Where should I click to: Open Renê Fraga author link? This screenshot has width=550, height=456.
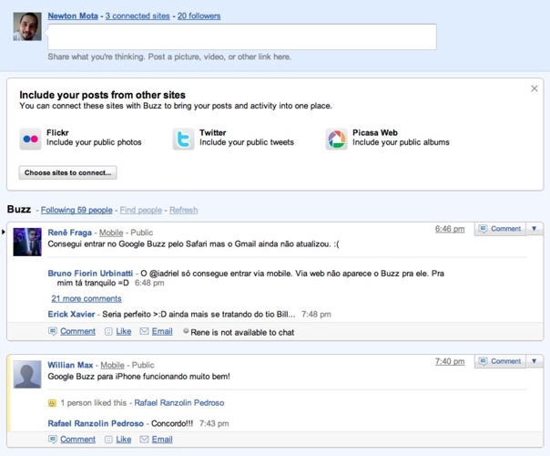[70, 233]
